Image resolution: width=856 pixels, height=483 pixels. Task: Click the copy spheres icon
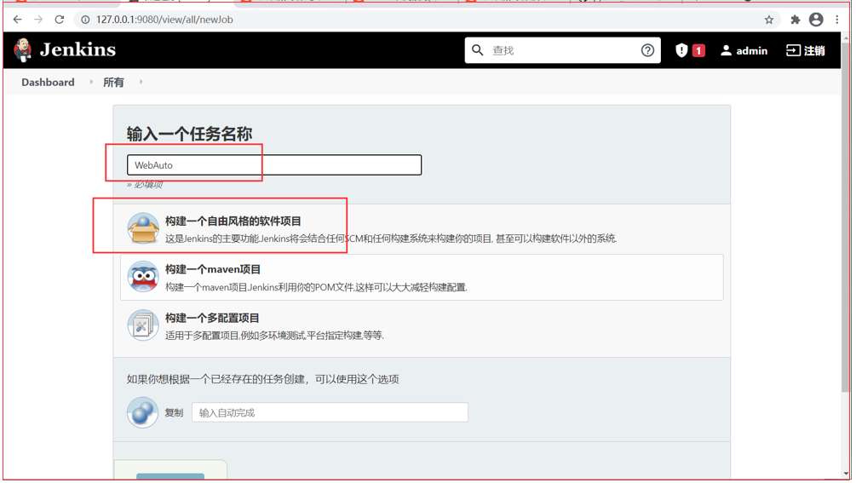click(142, 412)
